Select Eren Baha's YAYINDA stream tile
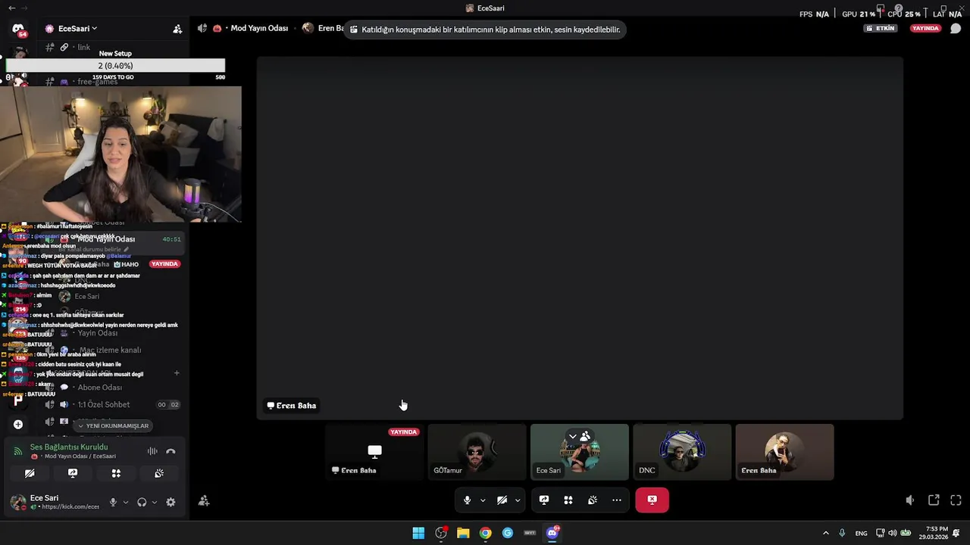The image size is (970, 545). [x=374, y=452]
